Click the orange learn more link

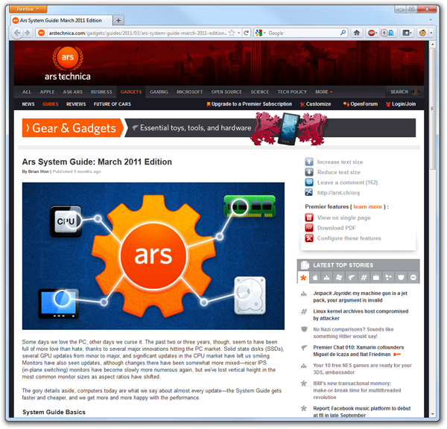tap(367, 206)
